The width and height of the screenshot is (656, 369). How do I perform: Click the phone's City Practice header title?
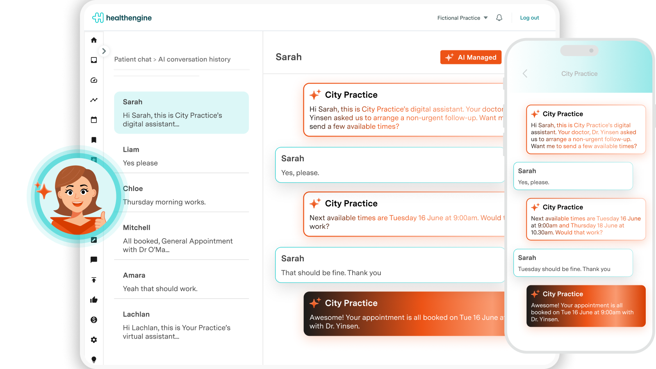[x=579, y=74]
